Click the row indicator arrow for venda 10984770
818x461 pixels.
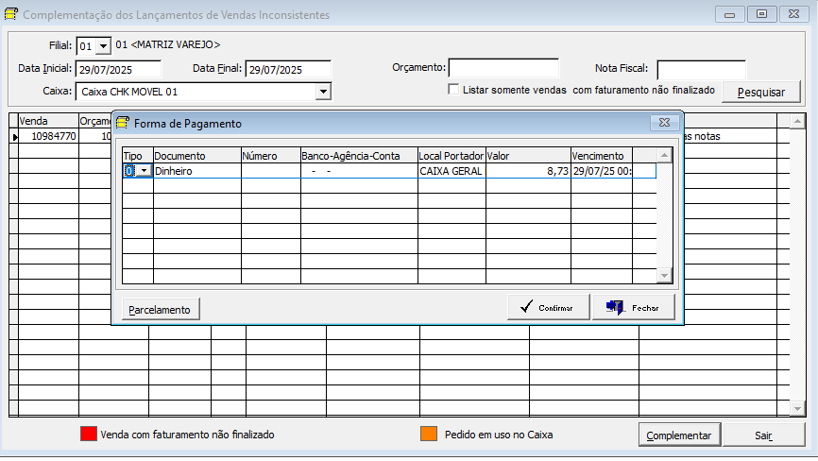coord(14,137)
